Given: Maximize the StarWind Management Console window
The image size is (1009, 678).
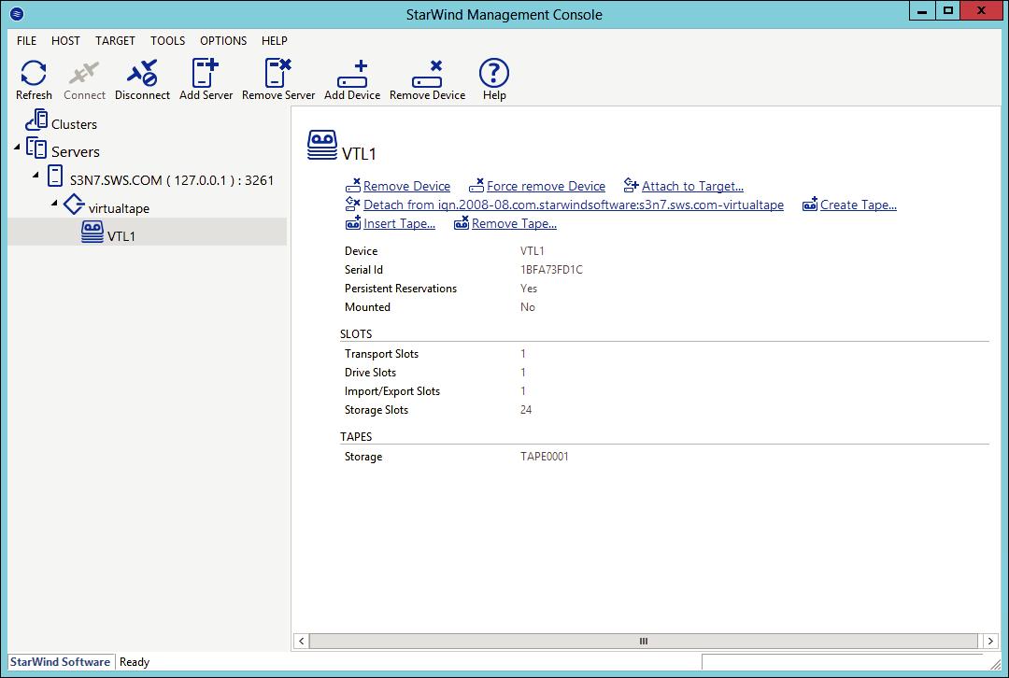Looking at the screenshot, I should (x=948, y=10).
